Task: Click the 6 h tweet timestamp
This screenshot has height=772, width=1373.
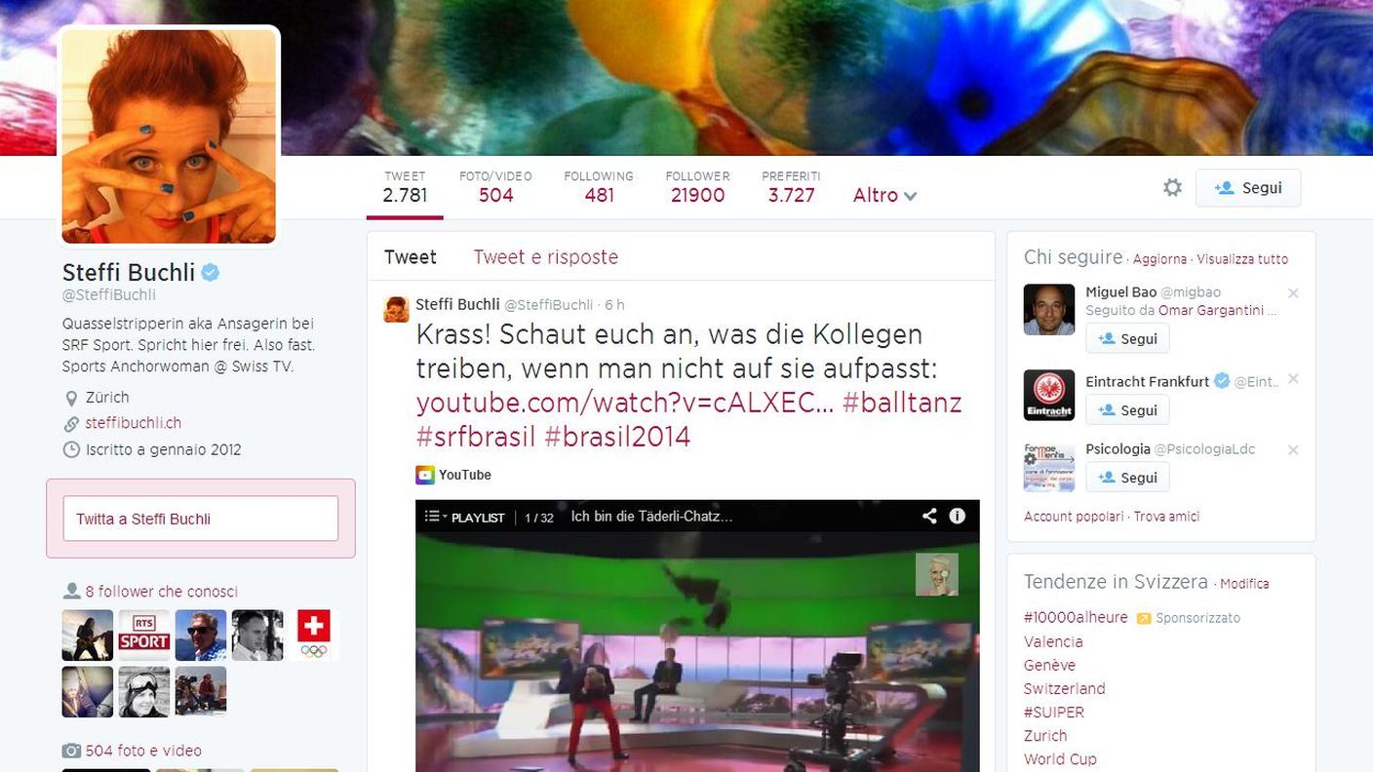Action: (x=614, y=305)
